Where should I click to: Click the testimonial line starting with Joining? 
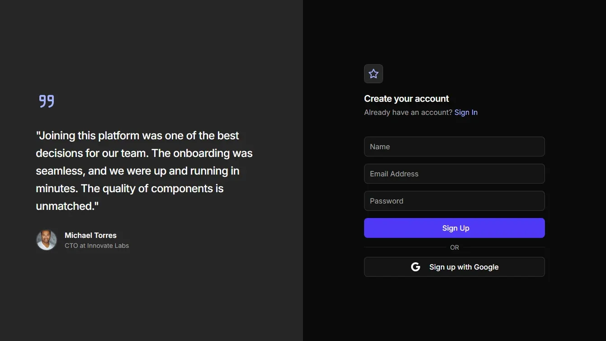[137, 136]
